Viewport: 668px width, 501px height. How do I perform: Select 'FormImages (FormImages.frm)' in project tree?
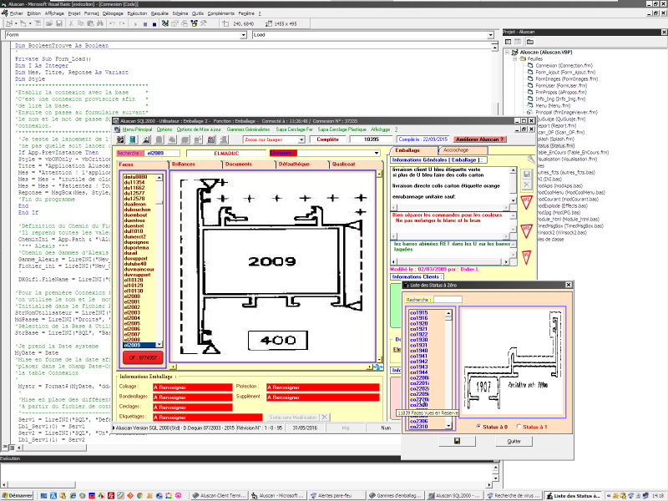(x=566, y=78)
